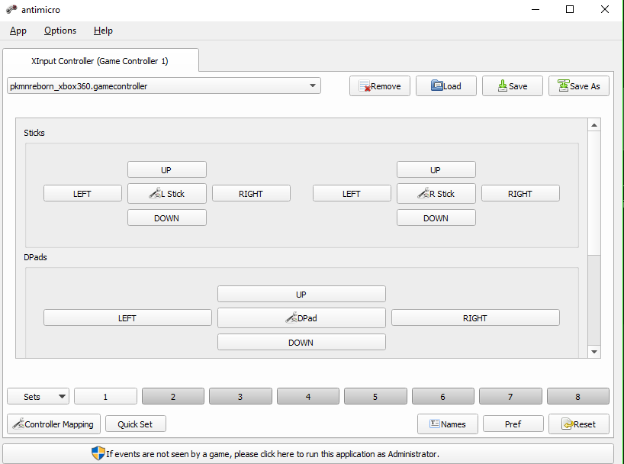Save the current profile
This screenshot has width=624, height=464.
(512, 86)
